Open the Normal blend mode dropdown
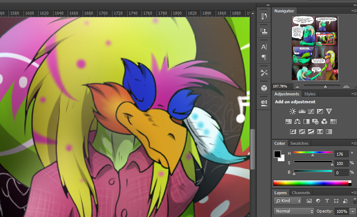This screenshot has height=217, width=357. tap(294, 211)
